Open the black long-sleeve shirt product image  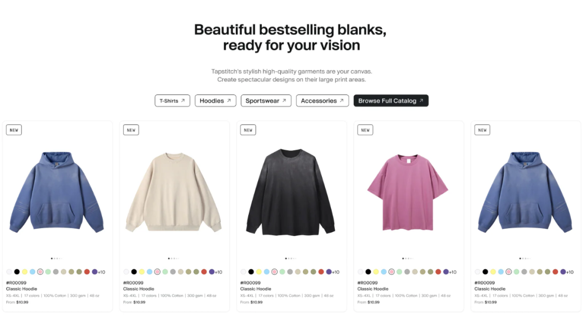(x=291, y=192)
